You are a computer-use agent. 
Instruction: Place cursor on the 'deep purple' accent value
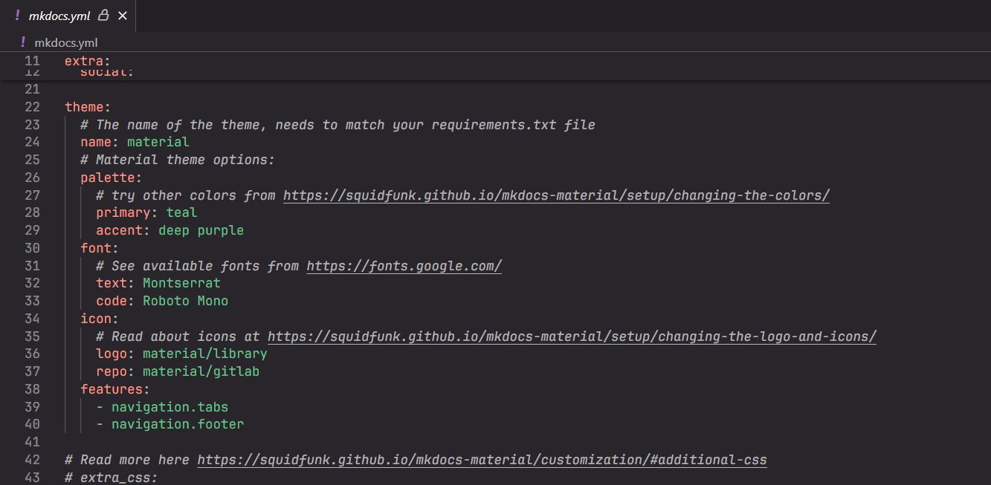click(x=201, y=230)
